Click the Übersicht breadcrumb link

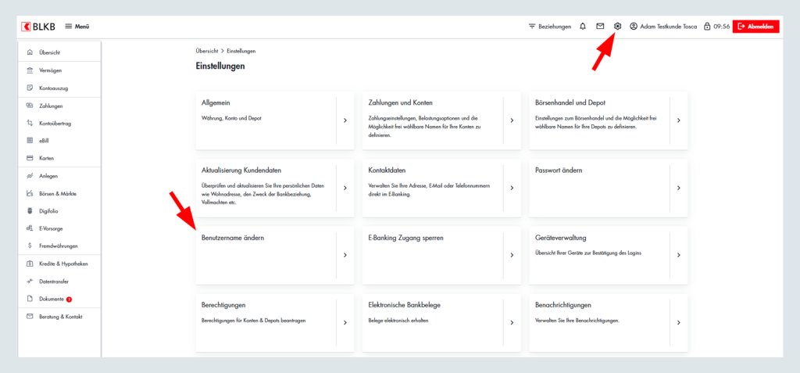[206, 51]
